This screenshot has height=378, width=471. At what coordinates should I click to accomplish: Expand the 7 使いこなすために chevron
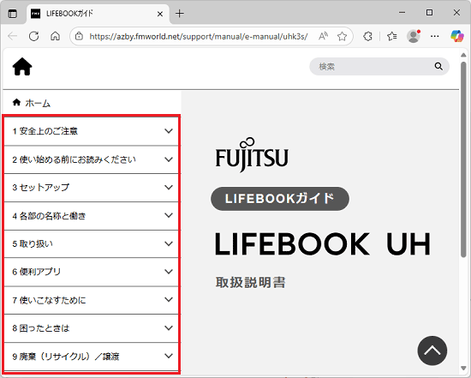click(169, 299)
